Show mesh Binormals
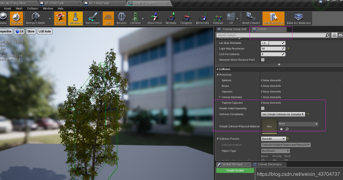 click(203, 19)
